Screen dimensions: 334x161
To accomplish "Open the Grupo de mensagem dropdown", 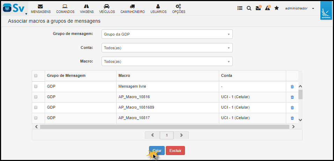I will click(x=167, y=34).
